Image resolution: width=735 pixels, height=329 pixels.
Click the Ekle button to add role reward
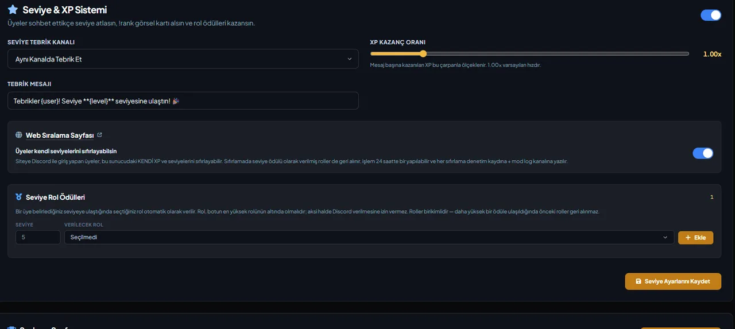(x=696, y=238)
